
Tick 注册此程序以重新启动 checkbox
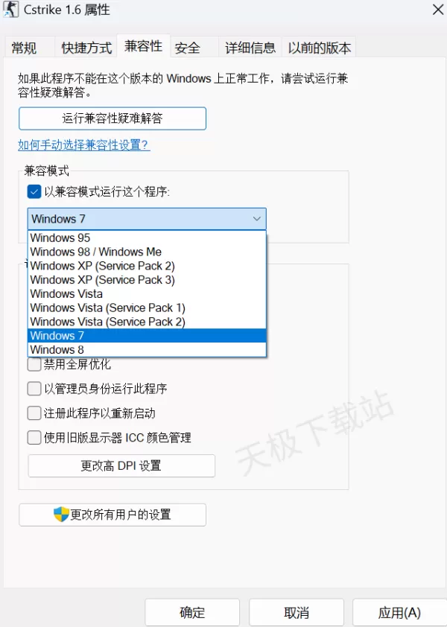point(34,413)
